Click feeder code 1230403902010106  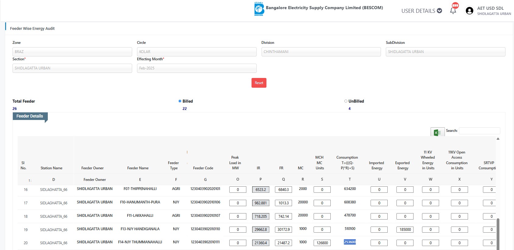click(x=205, y=202)
